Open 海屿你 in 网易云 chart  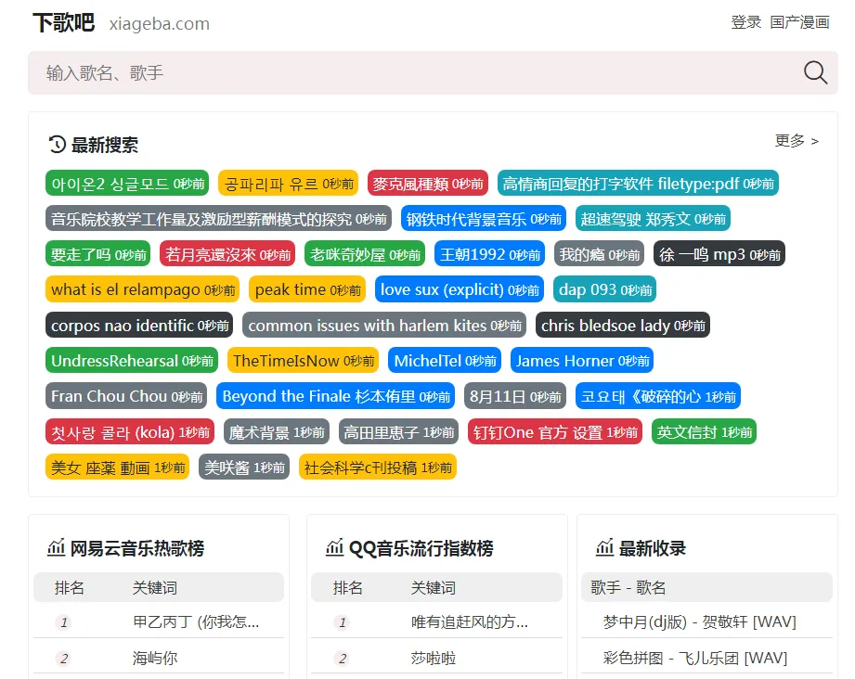click(x=155, y=658)
